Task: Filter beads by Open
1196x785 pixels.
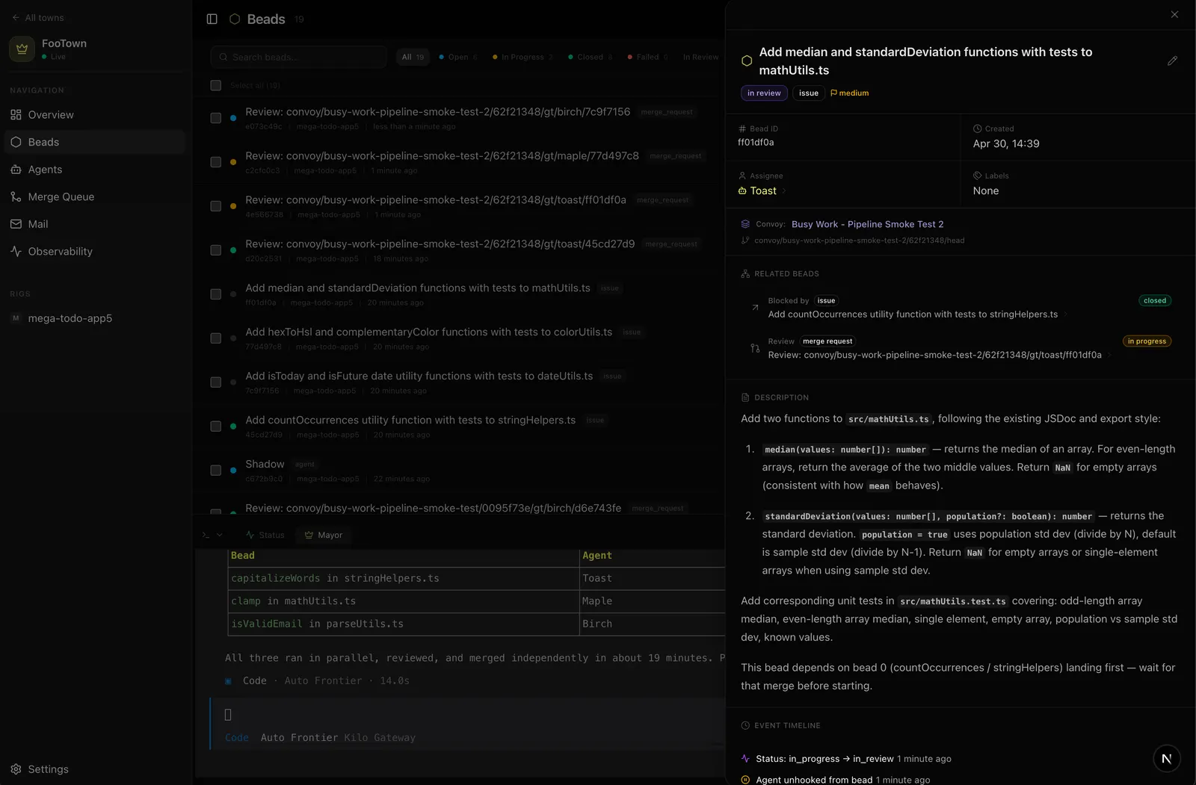Action: 458,57
